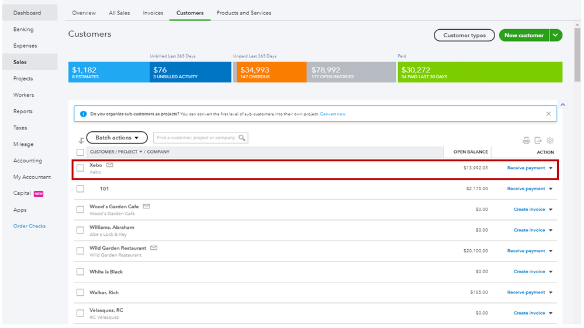584x328 pixels.
Task: Open action dropdown arrow for Velasquez, RC
Action: (551, 313)
